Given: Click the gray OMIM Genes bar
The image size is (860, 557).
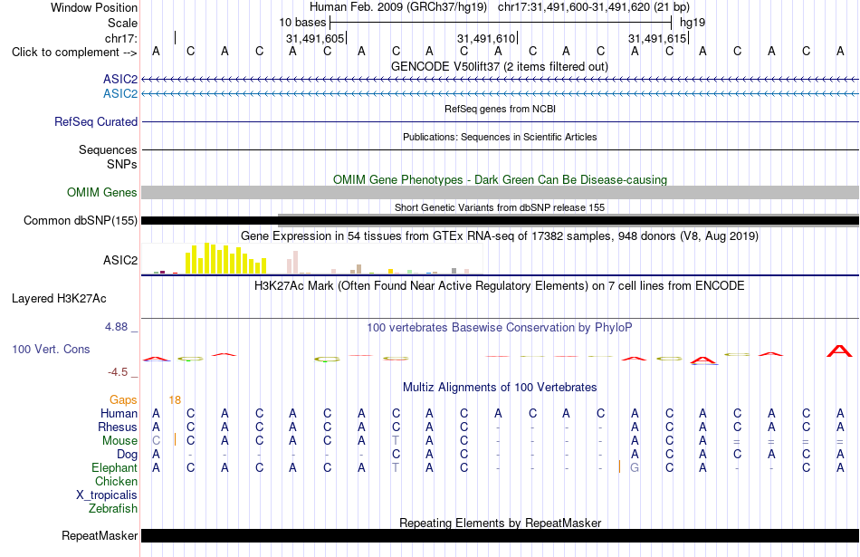Looking at the screenshot, I should coord(501,193).
